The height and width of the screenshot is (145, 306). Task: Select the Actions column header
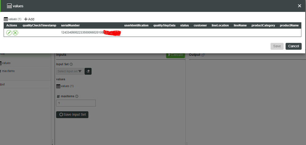[x=12, y=25]
